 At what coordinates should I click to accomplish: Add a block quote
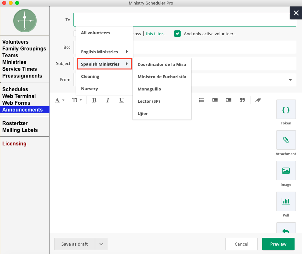[x=242, y=100]
